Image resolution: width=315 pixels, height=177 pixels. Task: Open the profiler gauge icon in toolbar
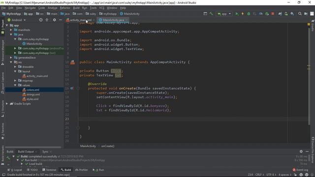[261, 14]
